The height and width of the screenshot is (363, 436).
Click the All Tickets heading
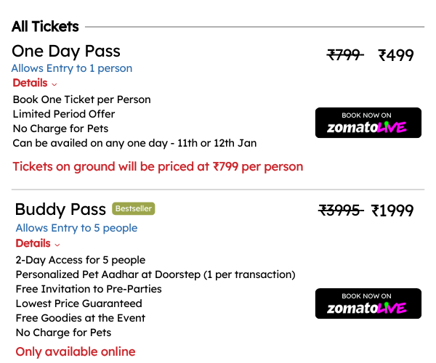click(45, 27)
